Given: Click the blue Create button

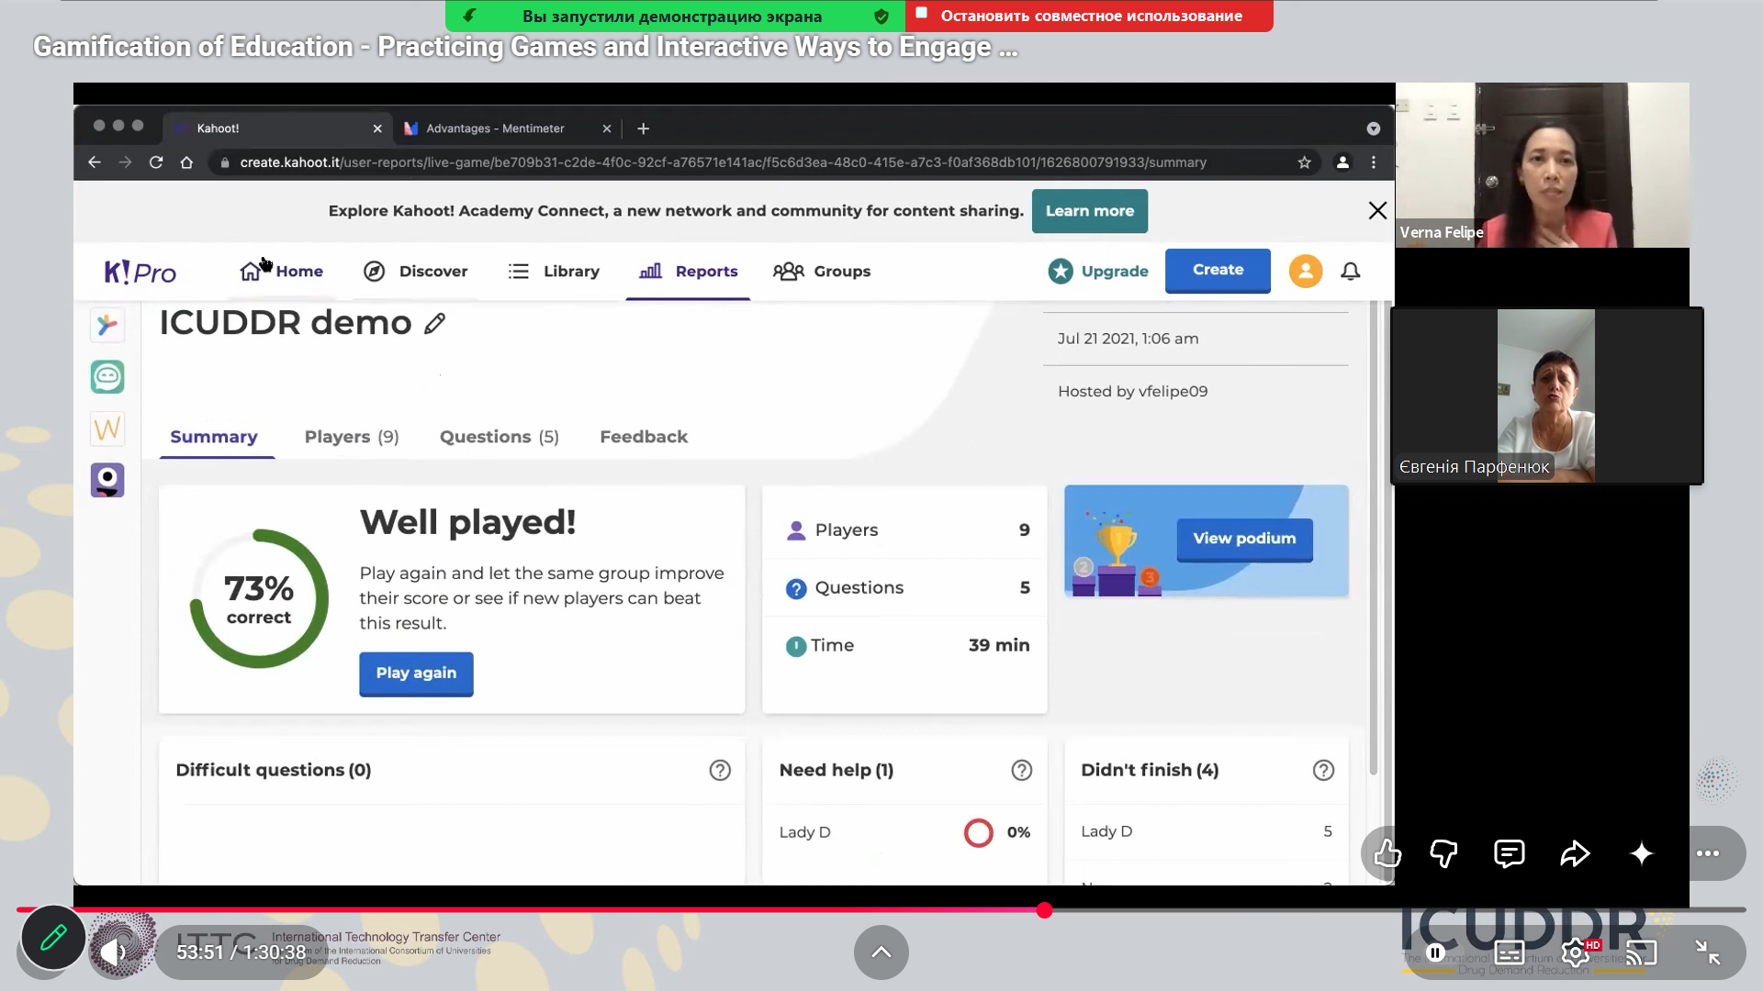Looking at the screenshot, I should click(1218, 271).
